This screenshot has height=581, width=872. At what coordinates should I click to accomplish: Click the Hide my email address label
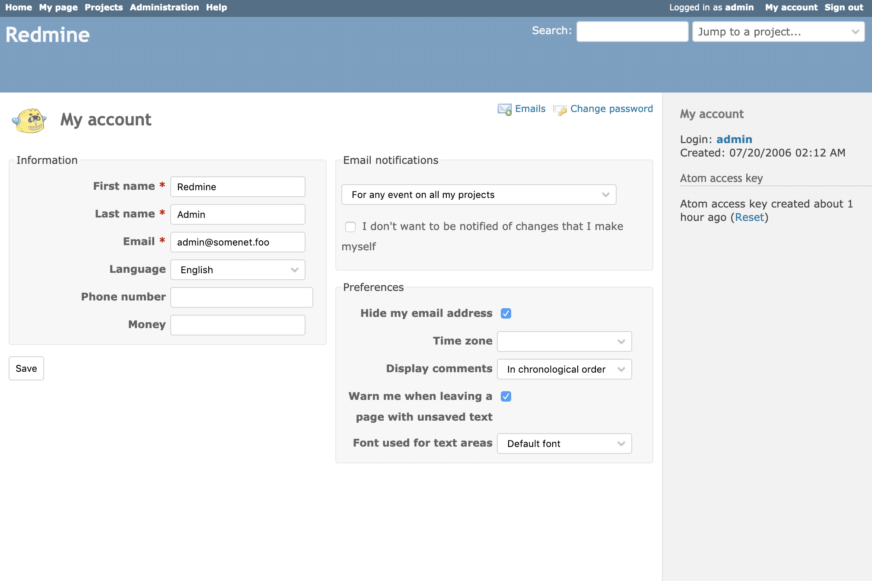[426, 313]
